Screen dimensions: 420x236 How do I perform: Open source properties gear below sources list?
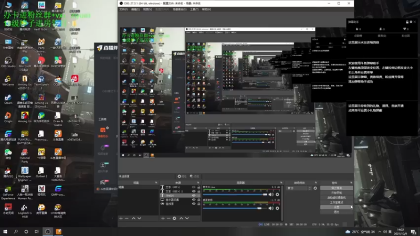tap(174, 218)
